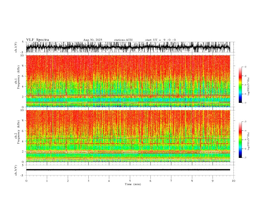
Task: Click the "VLF Spectra" plot title
Action: click(x=38, y=40)
